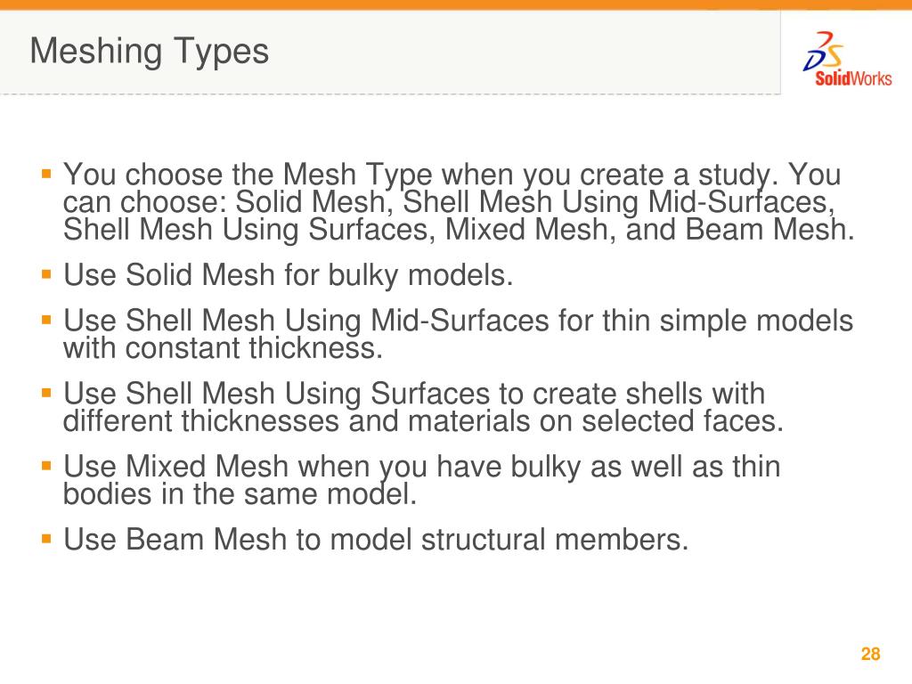
Task: Click the sentence about Beam Mesh structural members
Action: click(x=377, y=539)
